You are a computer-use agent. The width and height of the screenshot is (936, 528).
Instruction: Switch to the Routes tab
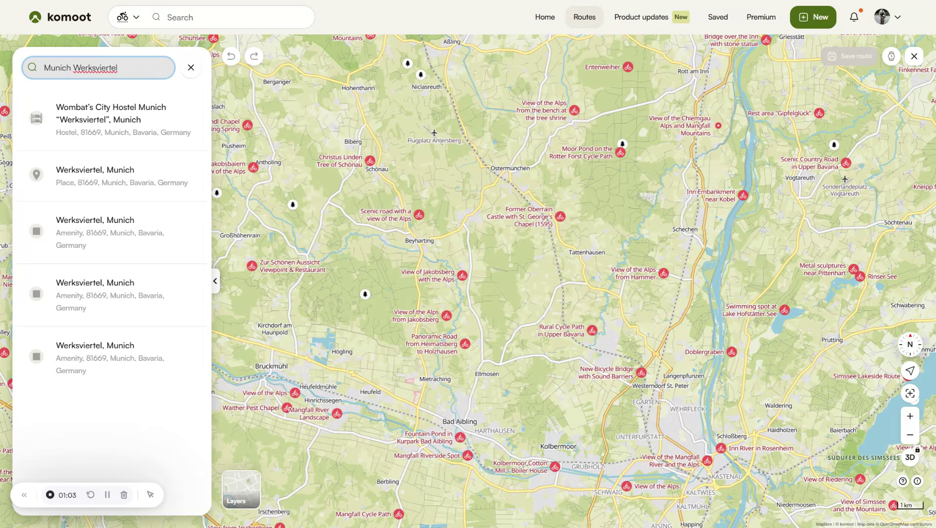[x=584, y=17]
